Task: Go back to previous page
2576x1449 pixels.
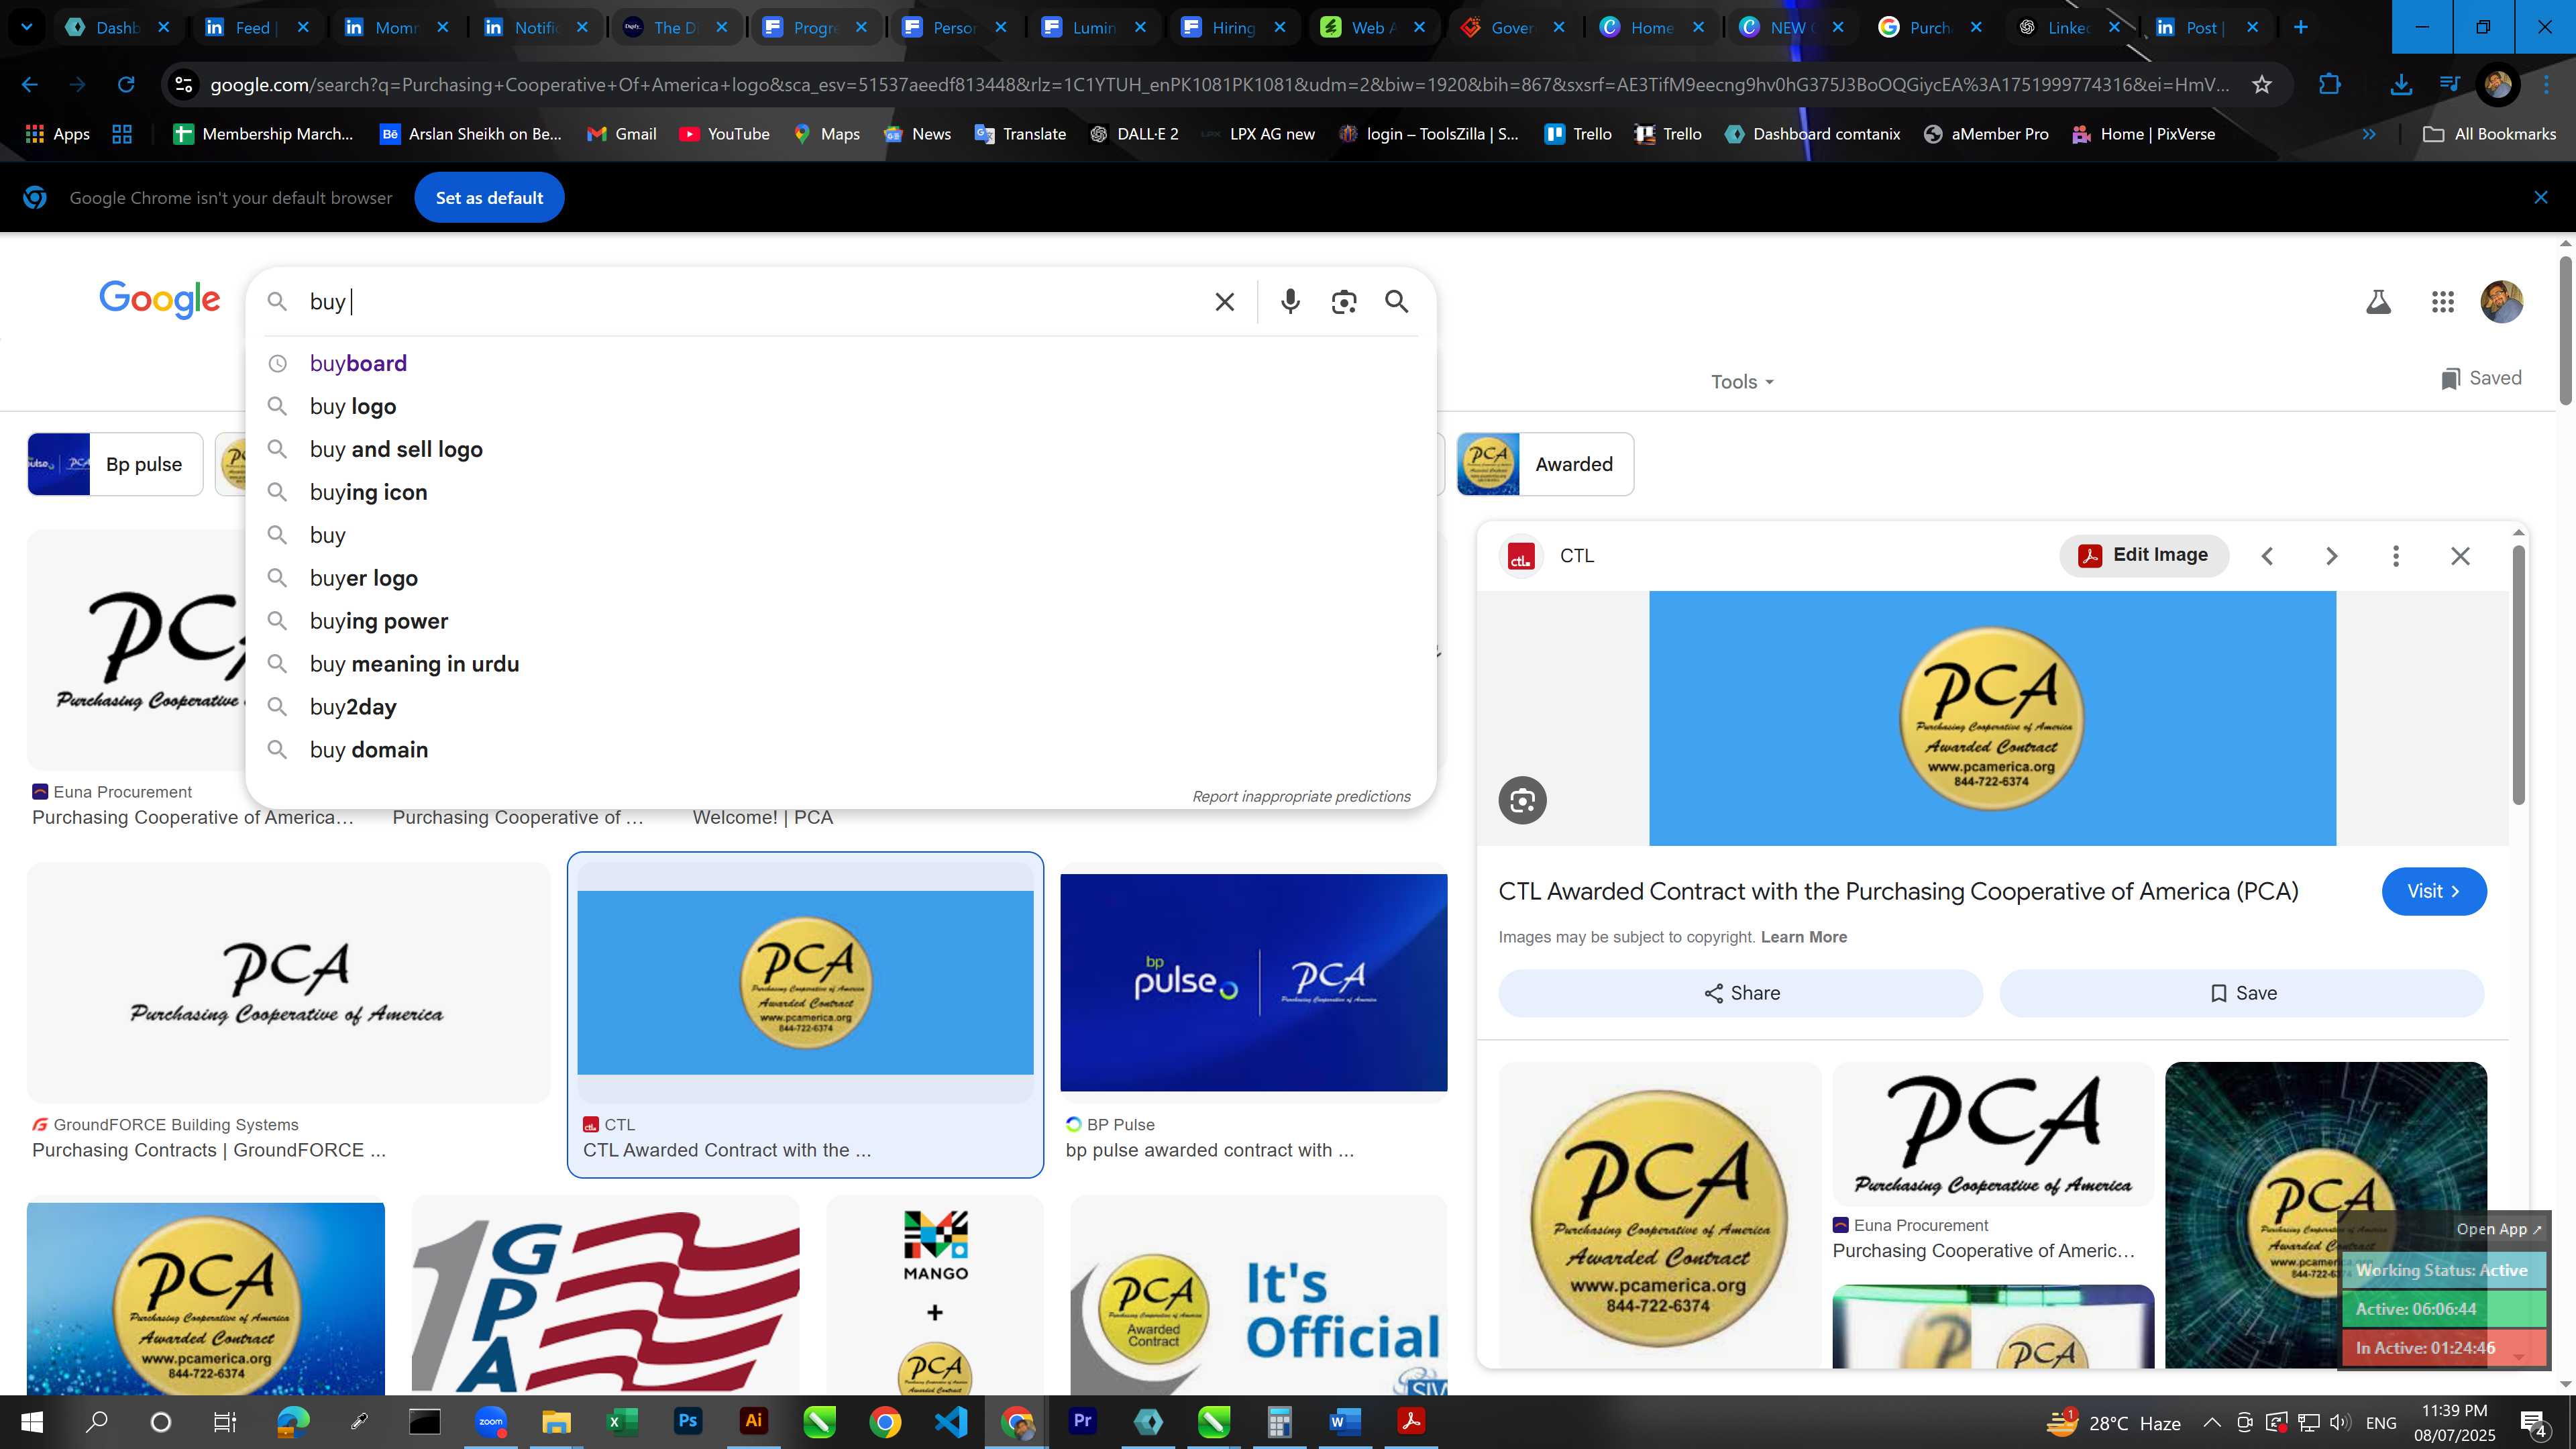Action: tap(30, 84)
